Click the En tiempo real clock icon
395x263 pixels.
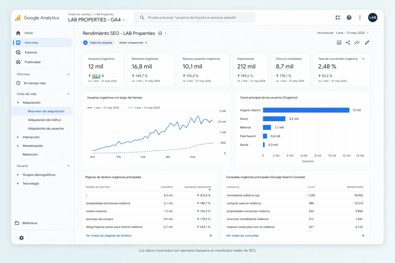(x=18, y=83)
